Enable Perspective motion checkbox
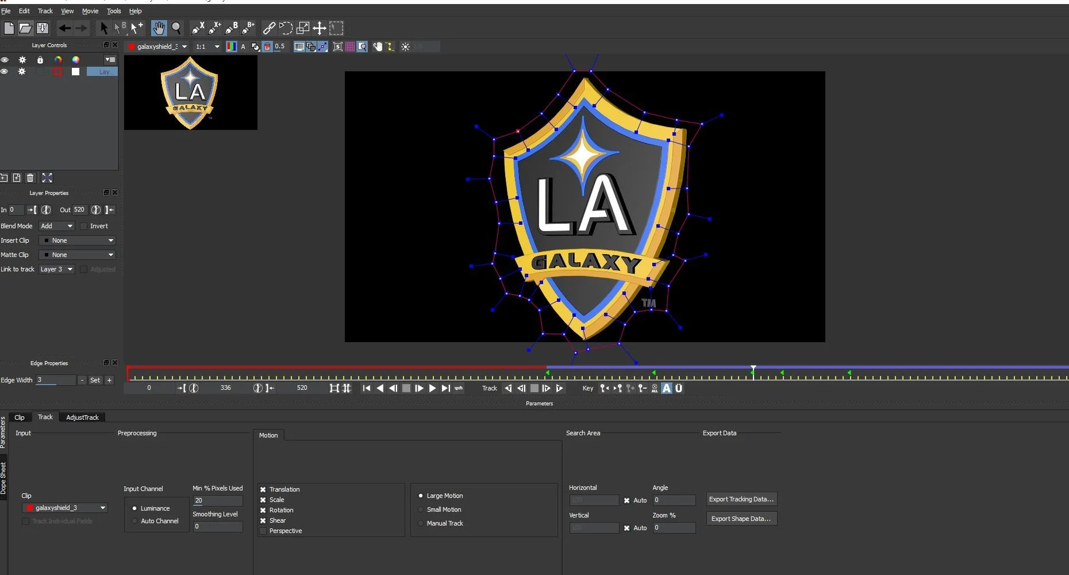Viewport: 1069px width, 575px height. [x=263, y=531]
